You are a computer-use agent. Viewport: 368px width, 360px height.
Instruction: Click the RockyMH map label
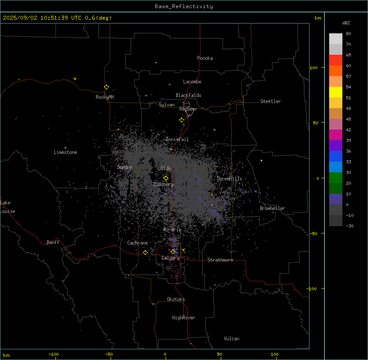[x=105, y=97]
